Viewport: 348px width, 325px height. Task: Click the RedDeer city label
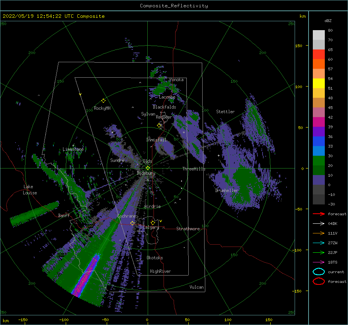pos(164,117)
